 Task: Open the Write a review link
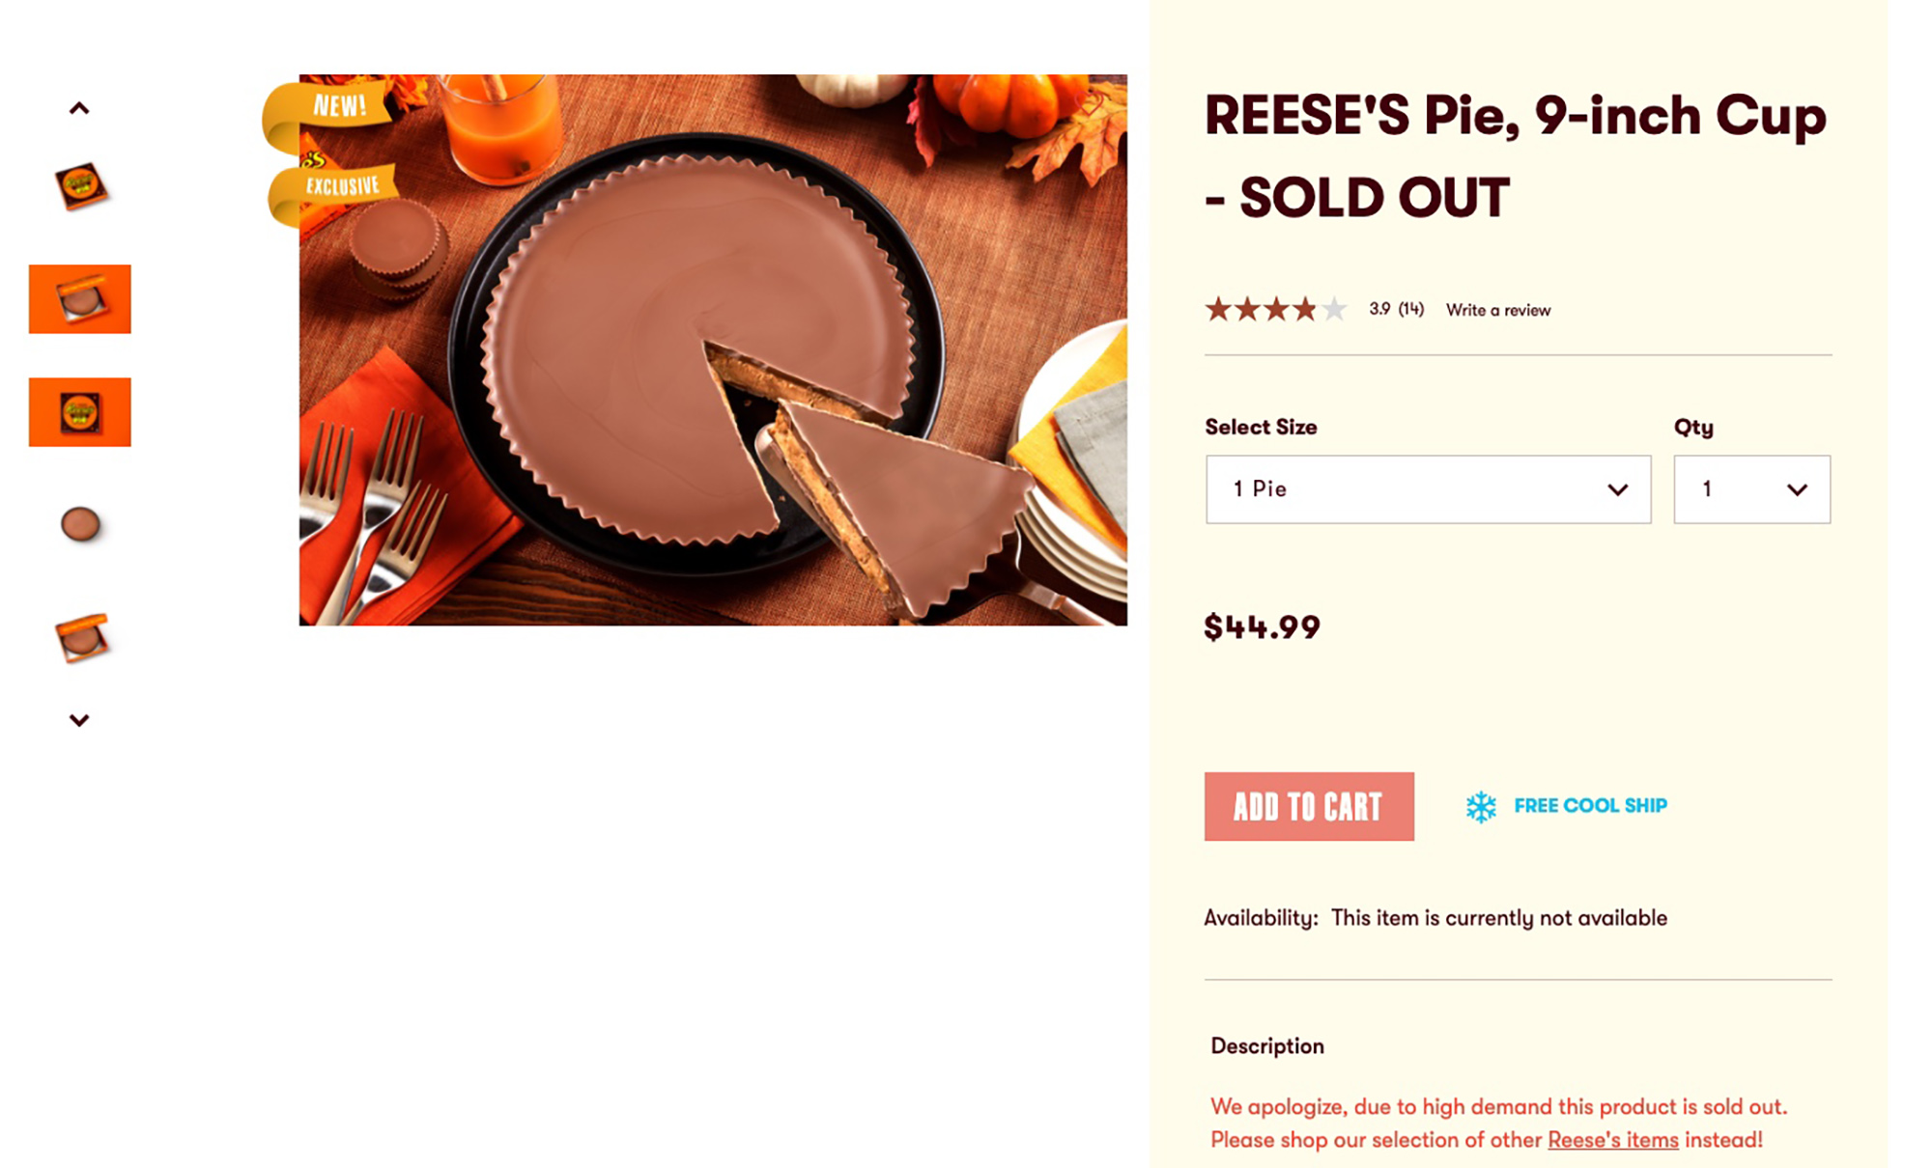[1498, 310]
